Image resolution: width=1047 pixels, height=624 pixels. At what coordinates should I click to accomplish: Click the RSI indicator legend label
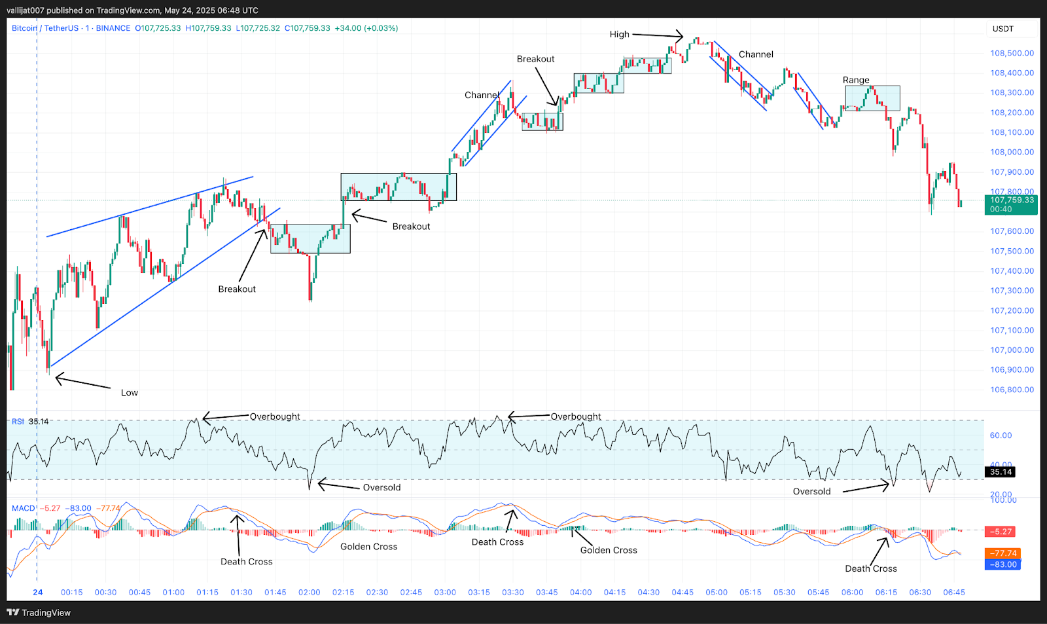click(x=18, y=422)
